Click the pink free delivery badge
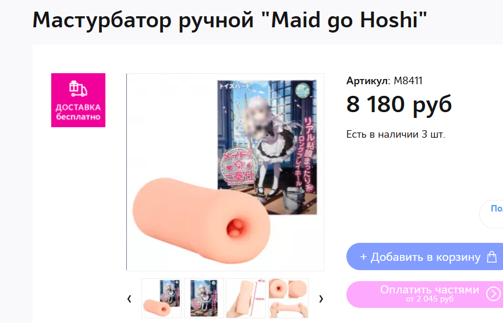The width and height of the screenshot is (503, 323). (x=78, y=100)
